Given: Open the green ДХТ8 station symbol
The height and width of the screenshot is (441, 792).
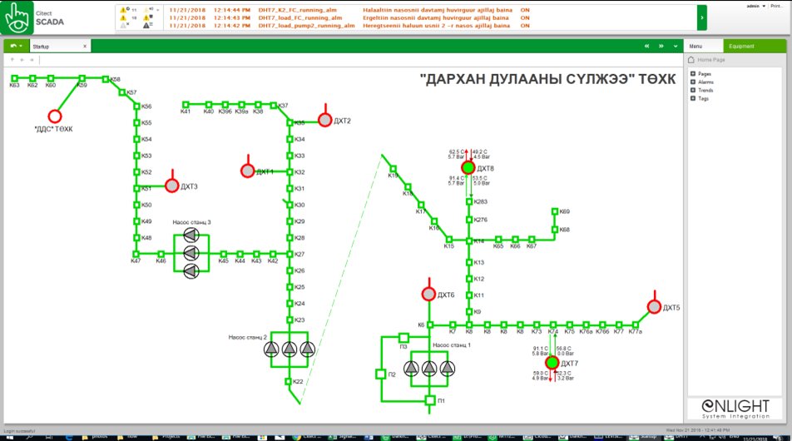Looking at the screenshot, I should click(x=468, y=167).
